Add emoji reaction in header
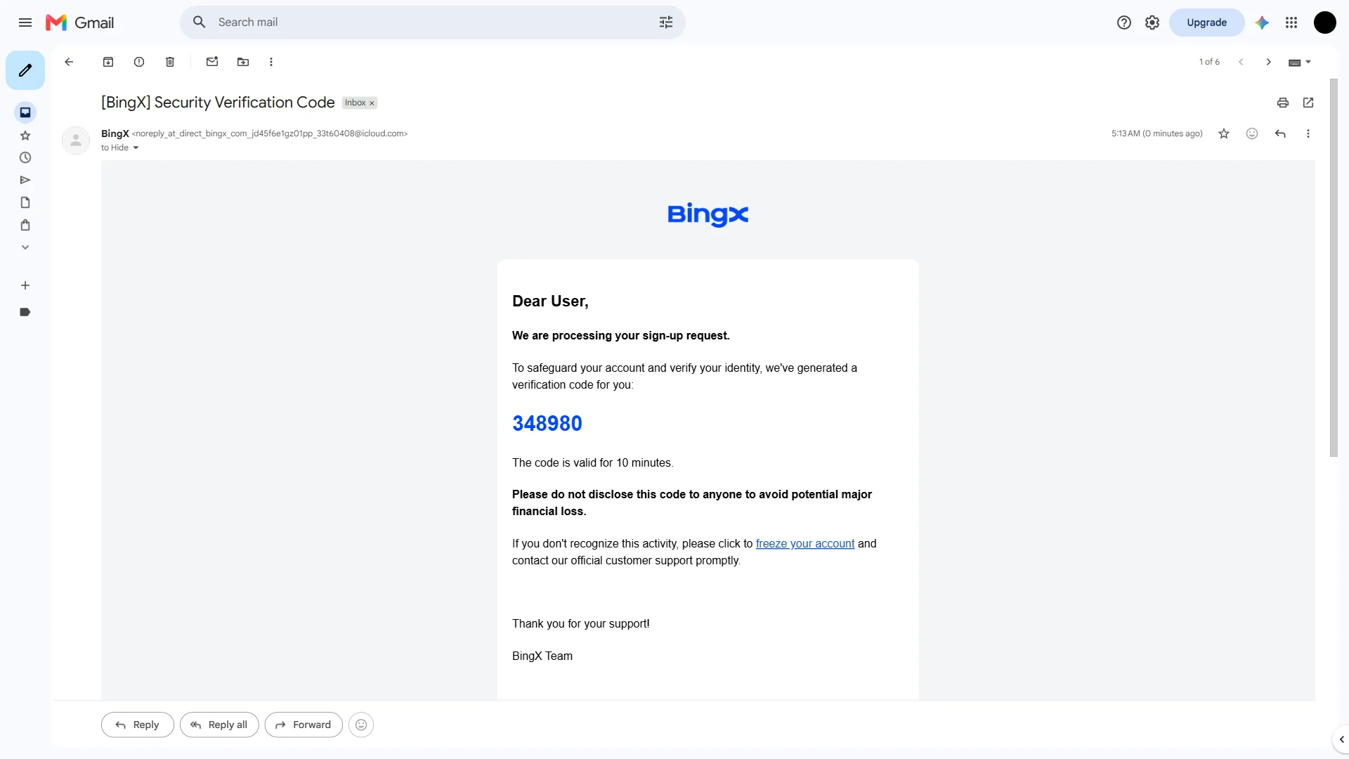The width and height of the screenshot is (1349, 759). click(1252, 134)
